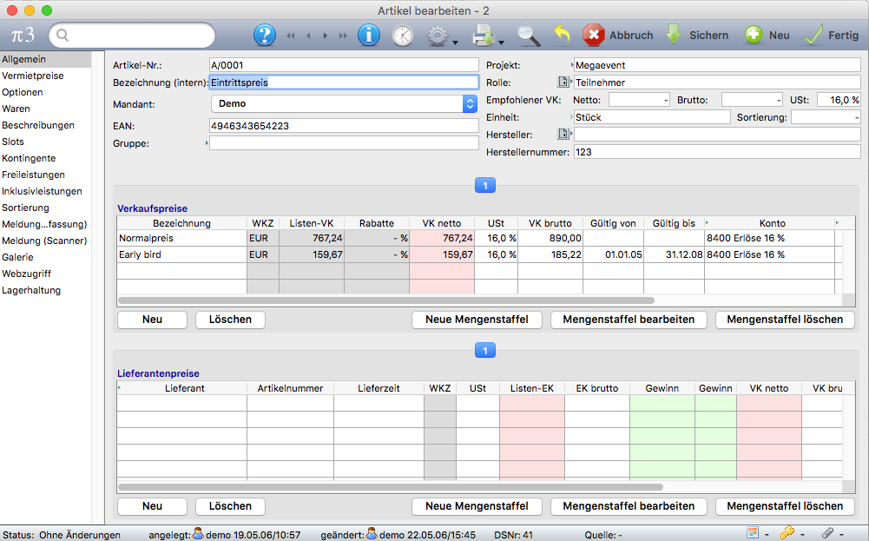Viewport: 869px width, 541px height.
Task: Click the paperclip attachment icon in status bar
Action: tap(827, 533)
